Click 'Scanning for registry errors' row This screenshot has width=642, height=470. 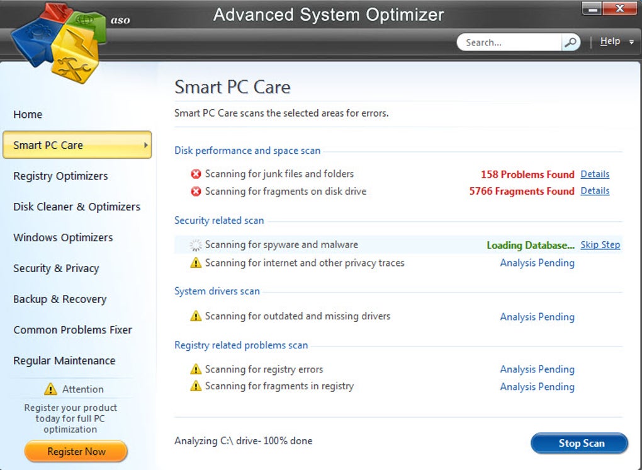pos(264,369)
